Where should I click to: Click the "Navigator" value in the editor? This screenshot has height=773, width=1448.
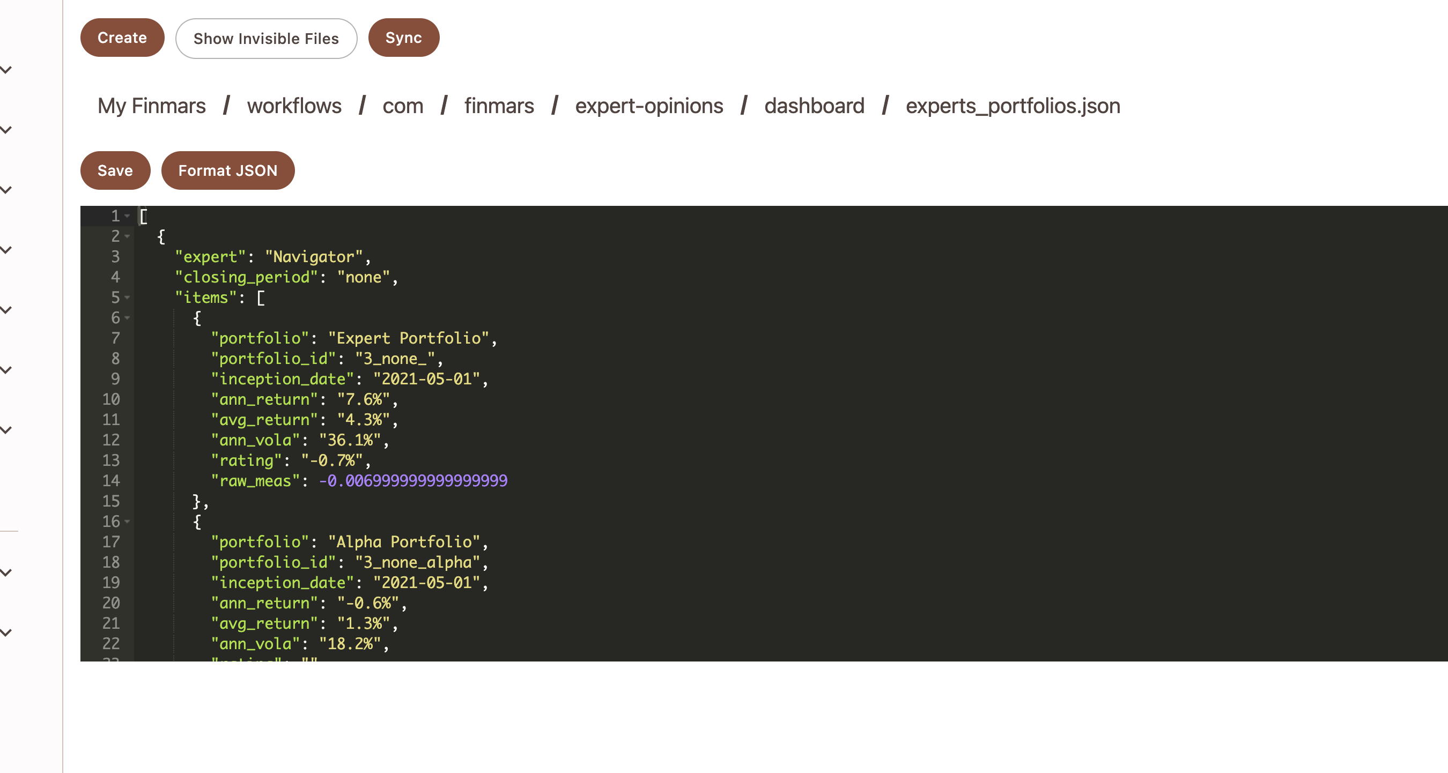pyautogui.click(x=314, y=257)
